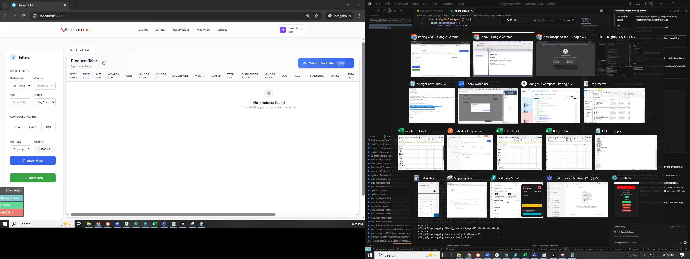Open the Price advanced filter
690x259 pixels.
click(x=17, y=126)
